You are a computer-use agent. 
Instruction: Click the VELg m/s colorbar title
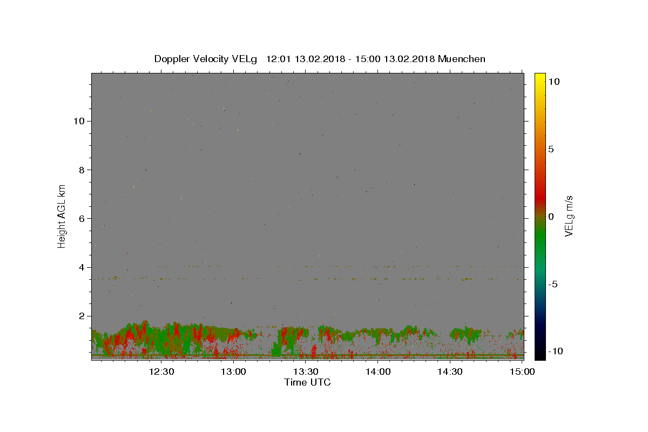(569, 217)
